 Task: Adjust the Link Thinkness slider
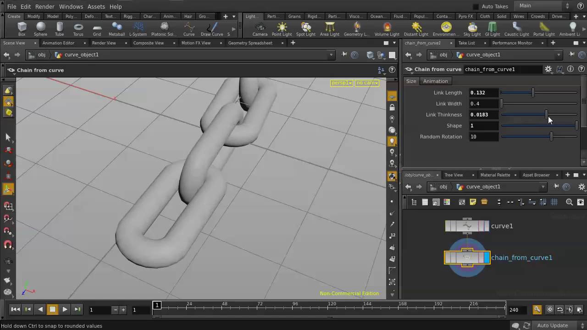pos(539,115)
